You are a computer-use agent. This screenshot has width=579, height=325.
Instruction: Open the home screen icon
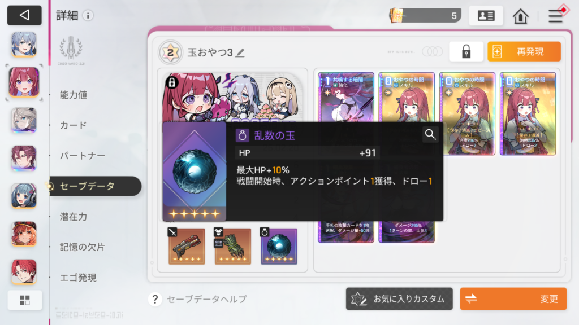[520, 16]
